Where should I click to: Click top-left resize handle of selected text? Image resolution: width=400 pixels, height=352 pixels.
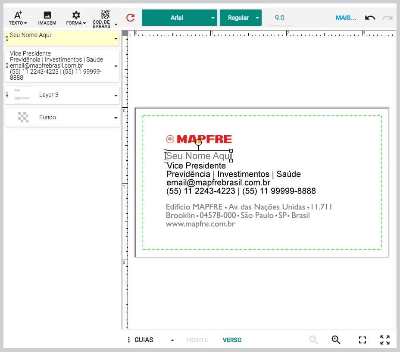(x=166, y=151)
